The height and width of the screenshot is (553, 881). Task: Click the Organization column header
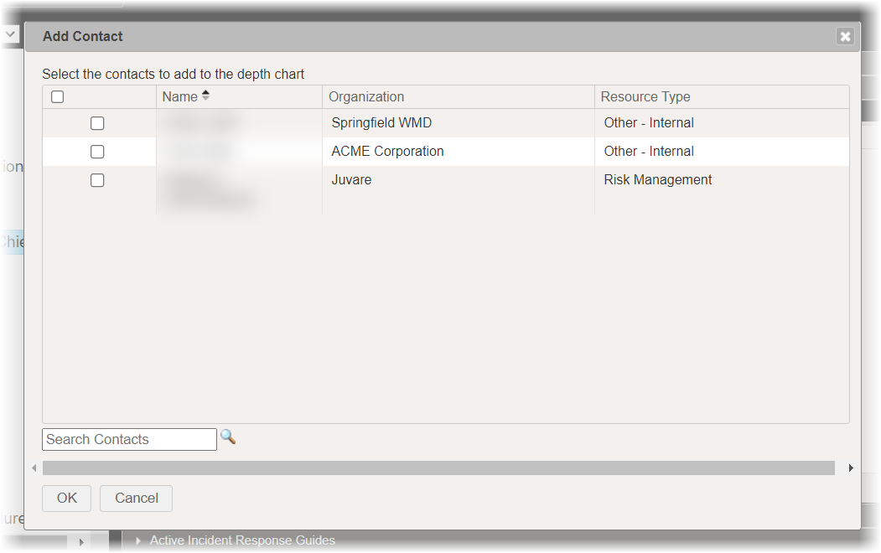[x=366, y=96]
